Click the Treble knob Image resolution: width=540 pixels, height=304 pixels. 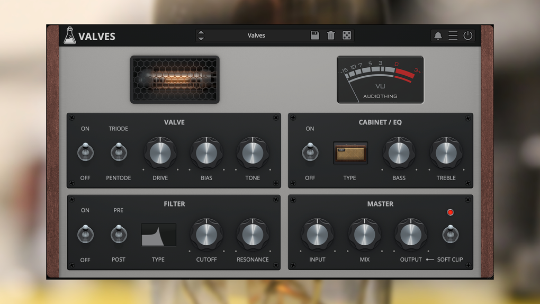pyautogui.click(x=446, y=153)
